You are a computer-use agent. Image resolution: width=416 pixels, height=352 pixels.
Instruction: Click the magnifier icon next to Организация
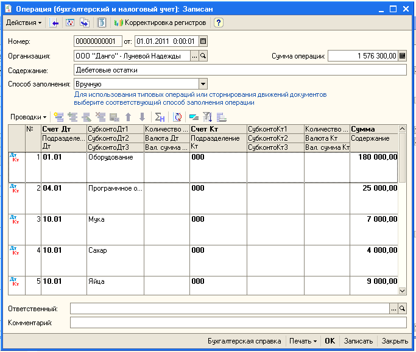tap(204, 56)
